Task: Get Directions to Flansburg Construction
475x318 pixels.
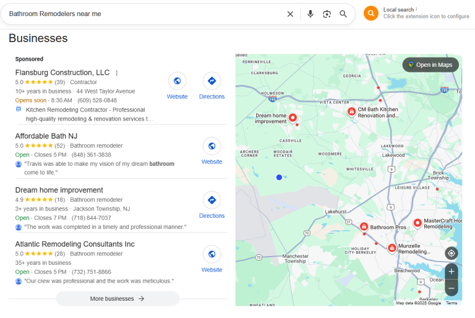Action: click(212, 81)
